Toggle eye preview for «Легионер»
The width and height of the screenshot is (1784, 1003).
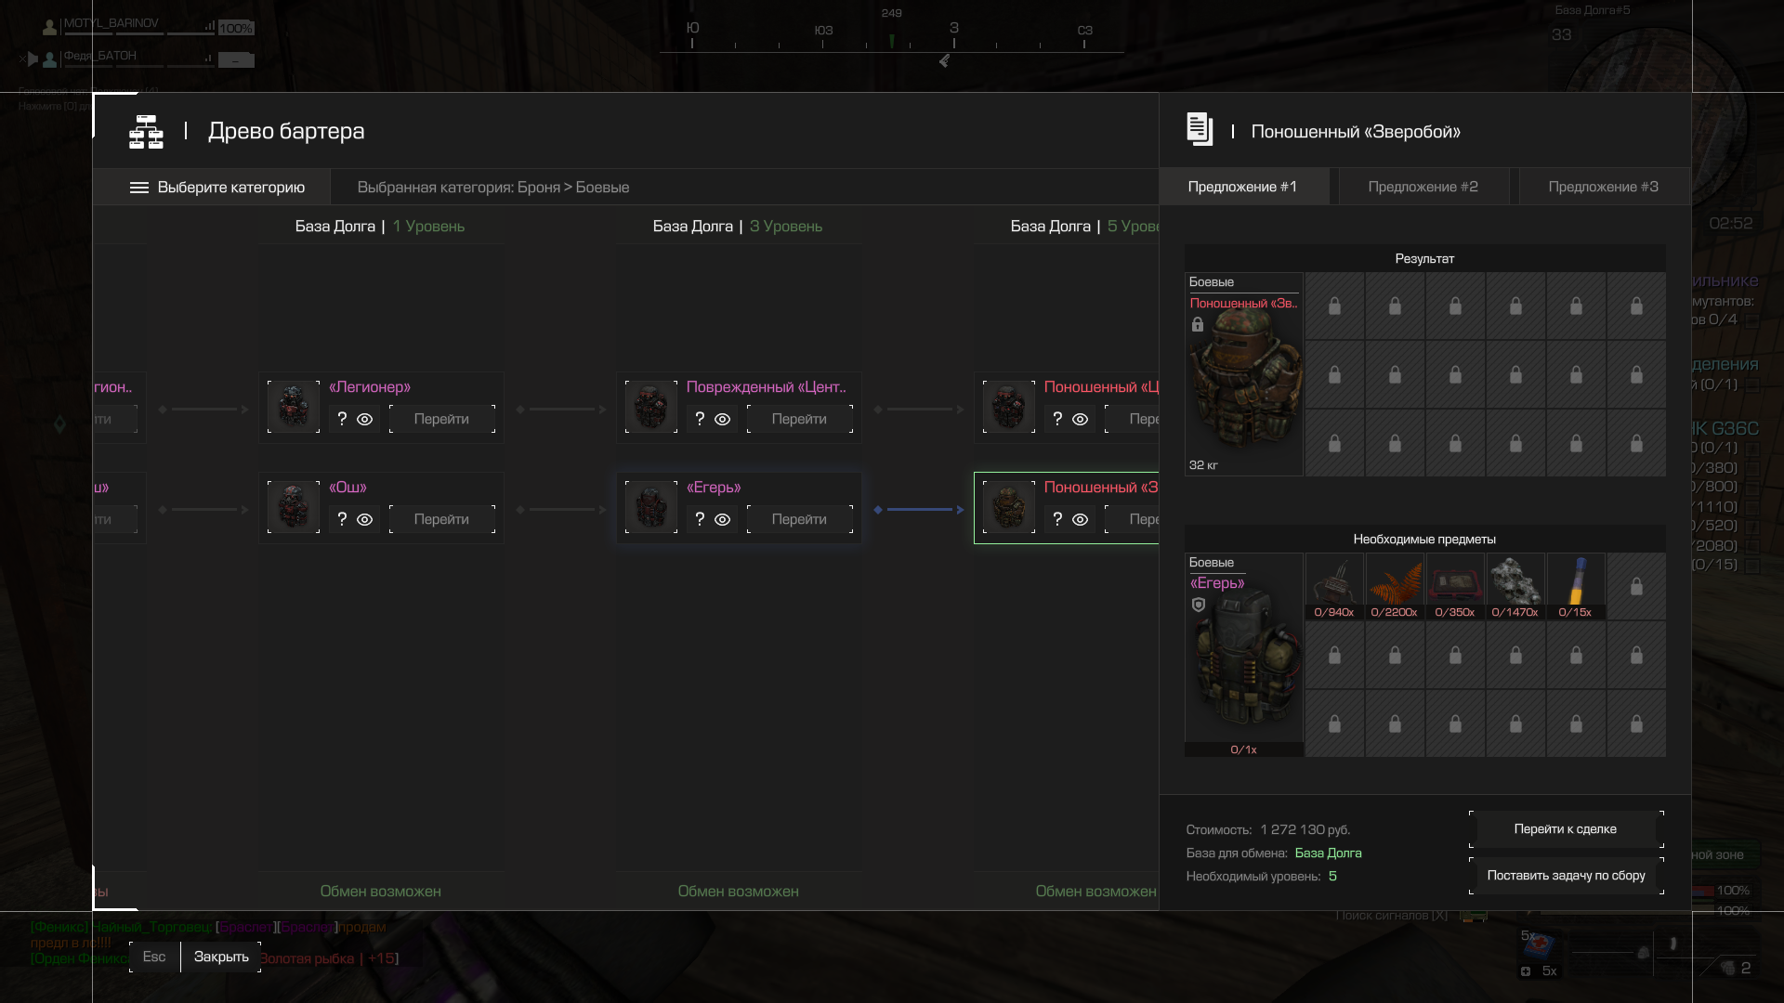364,420
